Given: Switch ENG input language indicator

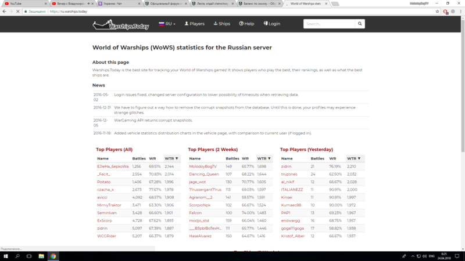Looking at the screenshot, I should (432, 256).
